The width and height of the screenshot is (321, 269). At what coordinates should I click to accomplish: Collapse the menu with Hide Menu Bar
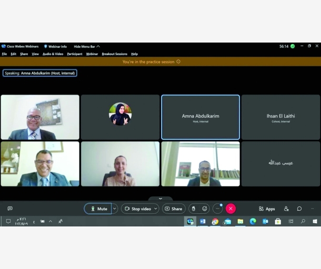[86, 46]
